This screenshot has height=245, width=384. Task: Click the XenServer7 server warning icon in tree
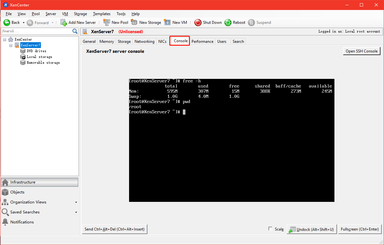tap(17, 45)
